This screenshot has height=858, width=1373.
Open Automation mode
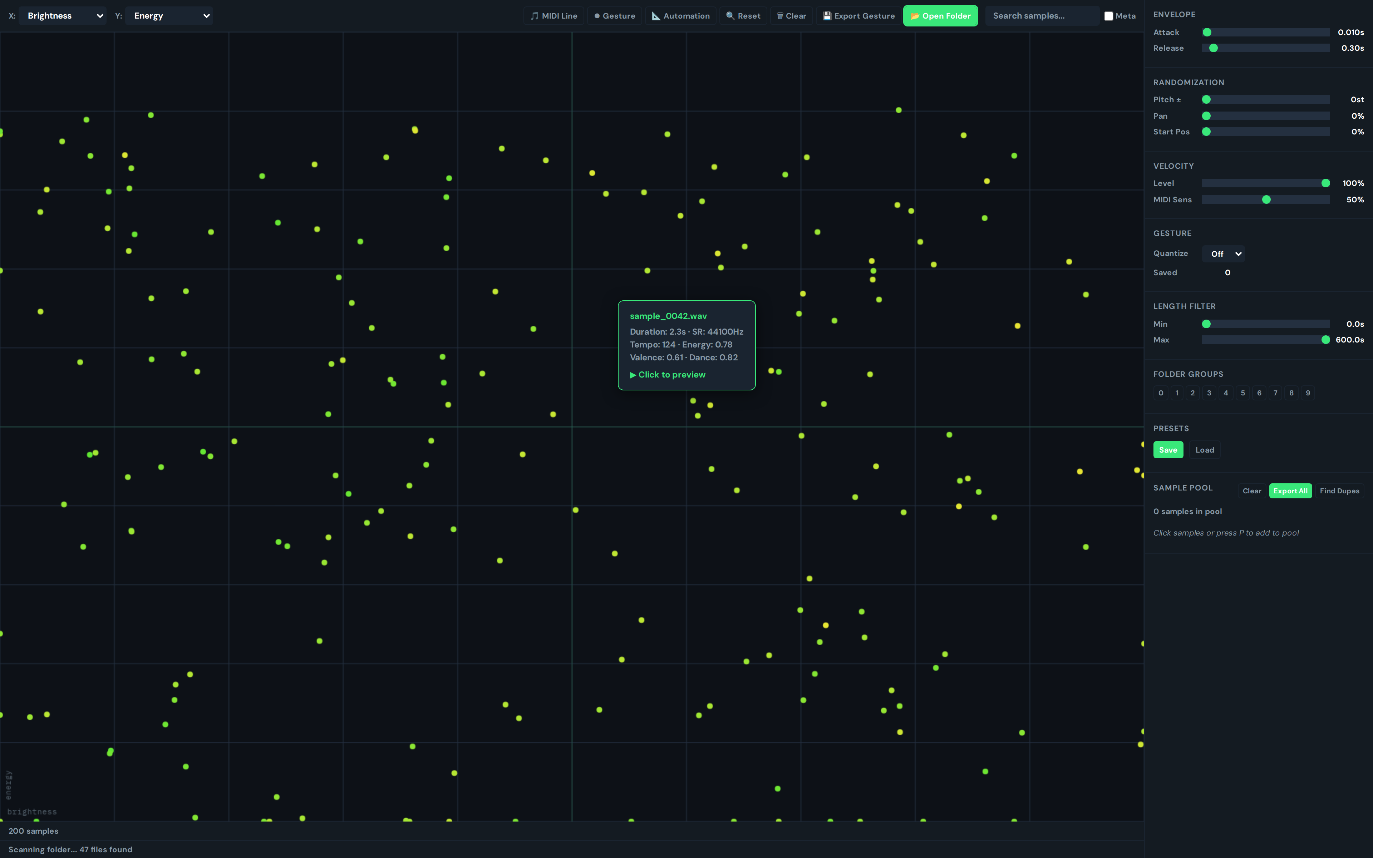pyautogui.click(x=681, y=16)
